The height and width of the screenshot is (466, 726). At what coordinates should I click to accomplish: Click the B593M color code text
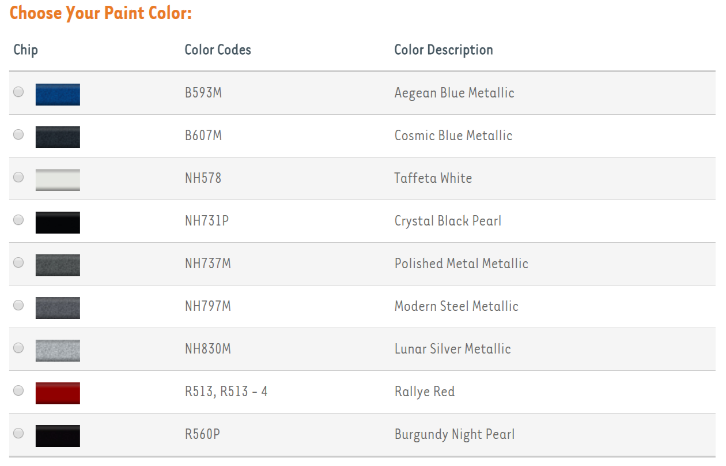coord(203,93)
